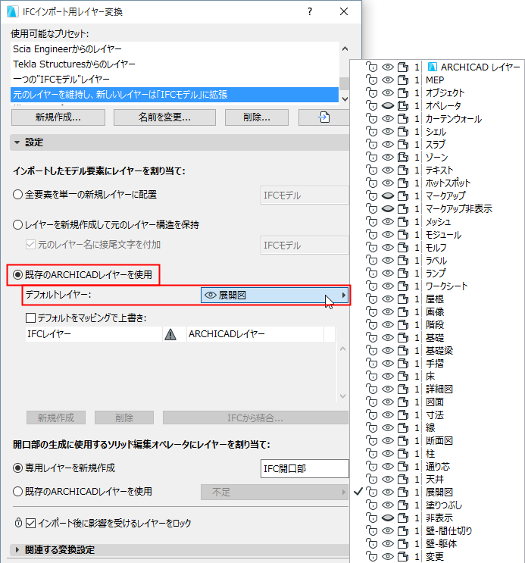Select upper 既存のARCHICADレイヤーを使用 radio
This screenshot has height=563, width=525.
(17, 275)
